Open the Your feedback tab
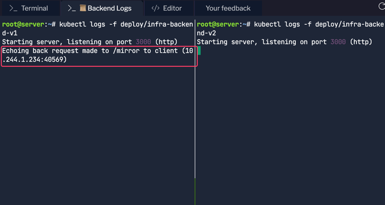The height and width of the screenshot is (205, 385). click(228, 8)
